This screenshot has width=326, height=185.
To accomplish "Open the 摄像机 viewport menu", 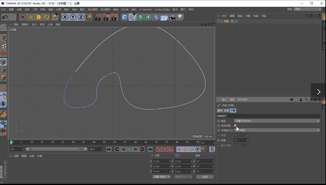I will 25,25.
